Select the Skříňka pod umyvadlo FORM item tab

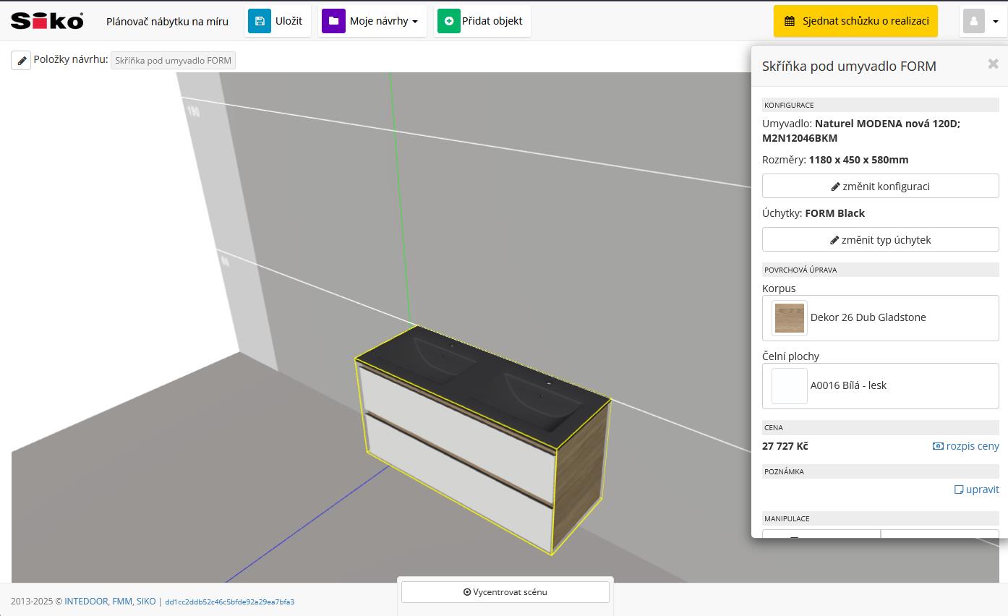pos(173,60)
